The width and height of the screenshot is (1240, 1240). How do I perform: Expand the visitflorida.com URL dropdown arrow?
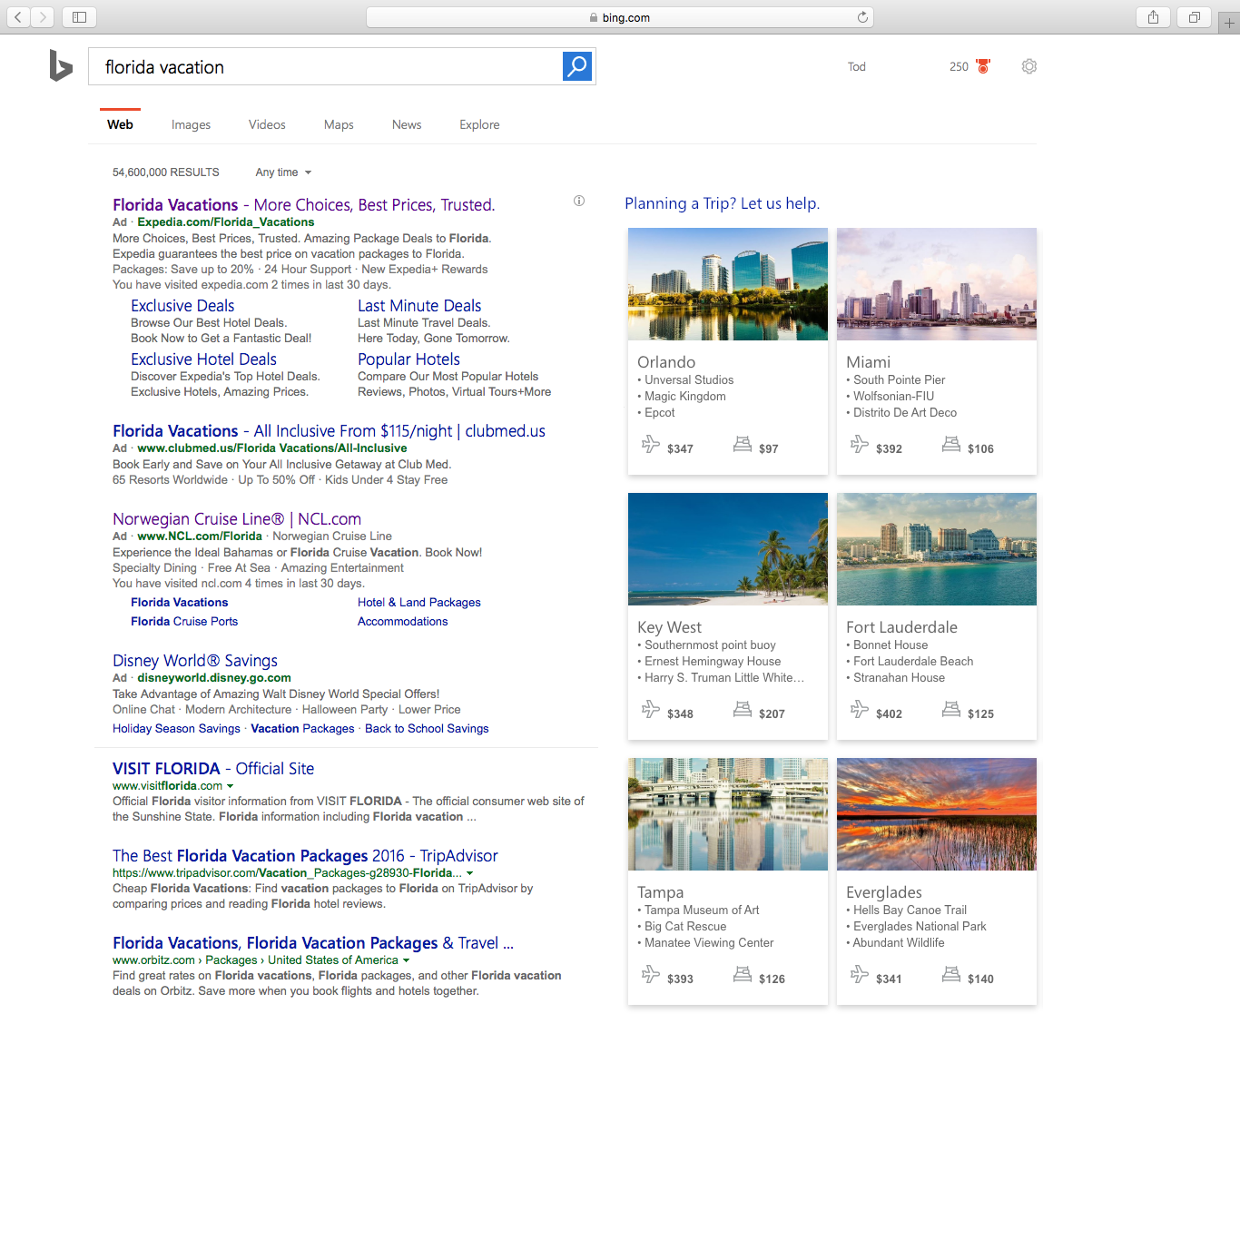[230, 786]
